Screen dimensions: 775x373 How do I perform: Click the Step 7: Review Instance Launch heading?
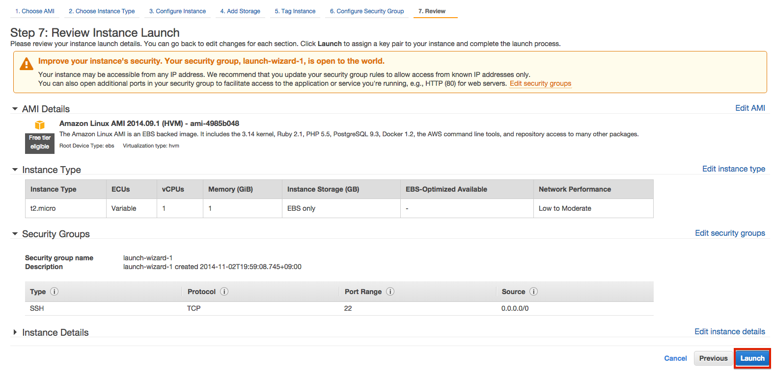95,33
